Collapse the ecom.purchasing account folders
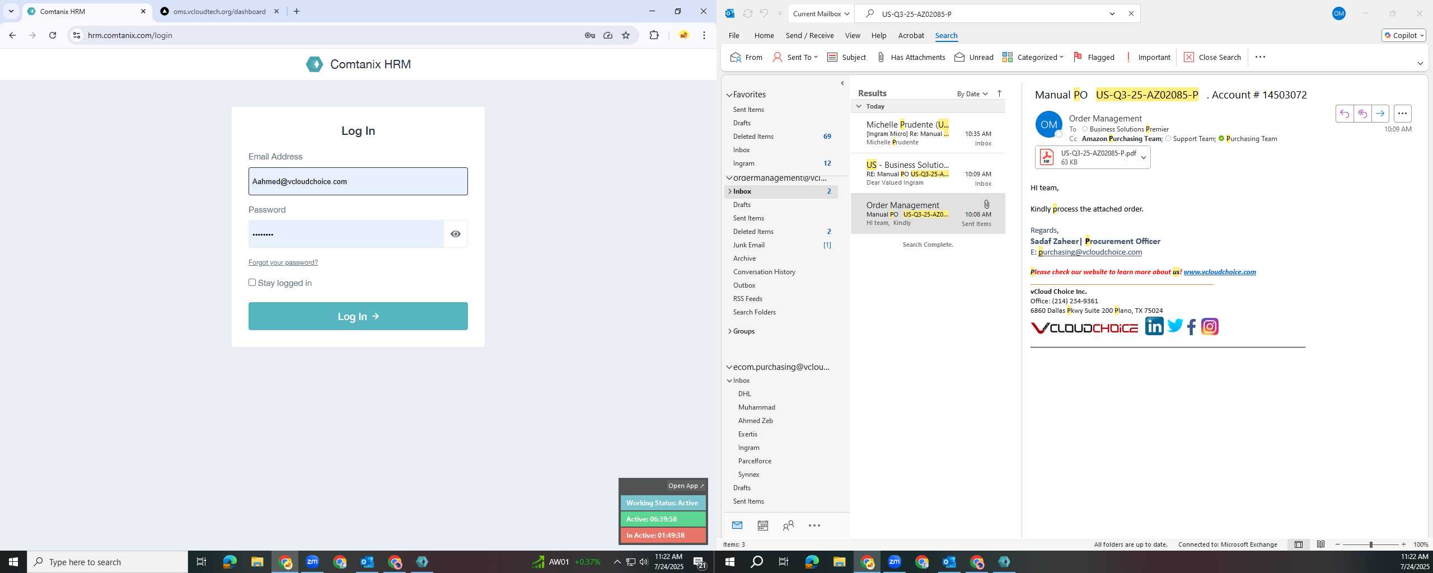The width and height of the screenshot is (1433, 573). 729,367
